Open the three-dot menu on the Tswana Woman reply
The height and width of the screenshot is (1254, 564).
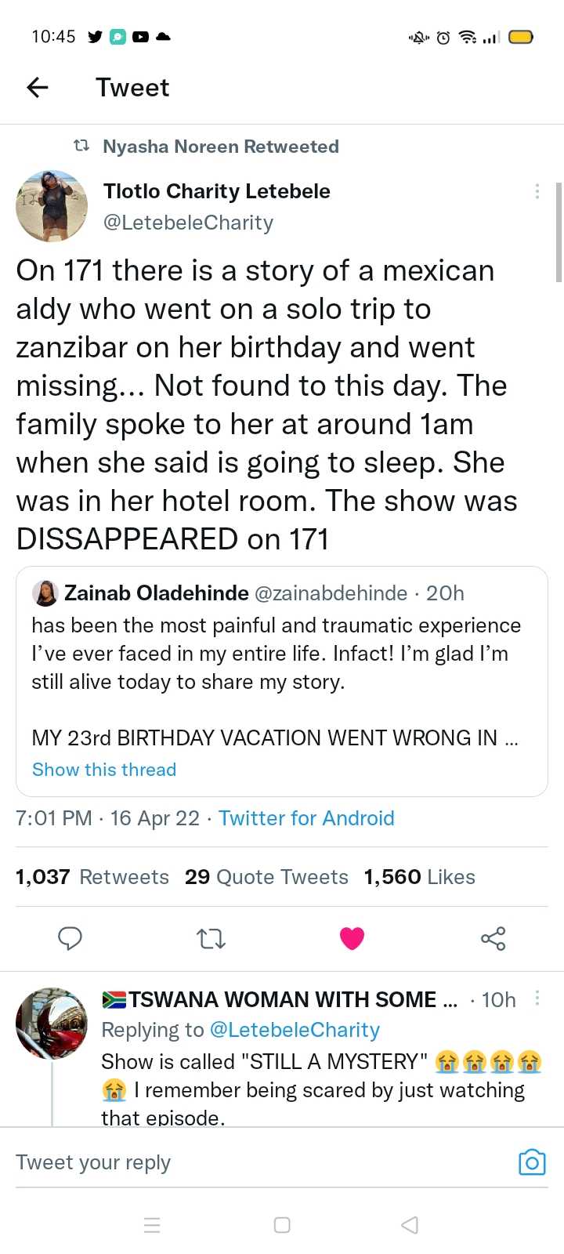pyautogui.click(x=537, y=998)
